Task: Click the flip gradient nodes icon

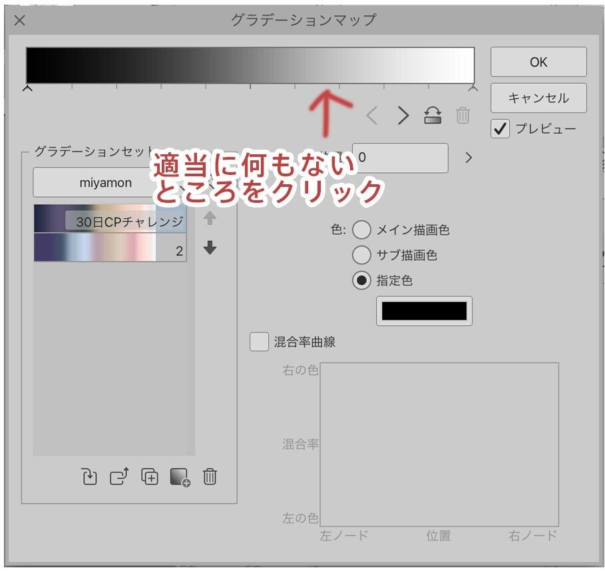Action: pos(433,116)
